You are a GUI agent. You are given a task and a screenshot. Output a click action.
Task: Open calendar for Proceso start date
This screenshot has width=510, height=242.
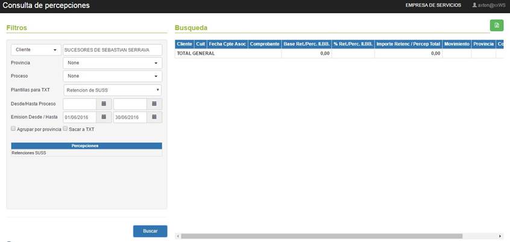tap(104, 104)
